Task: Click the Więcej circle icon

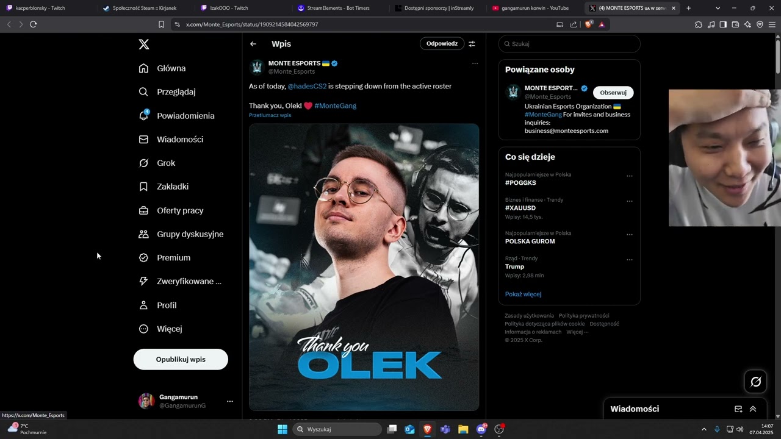Action: click(x=143, y=329)
